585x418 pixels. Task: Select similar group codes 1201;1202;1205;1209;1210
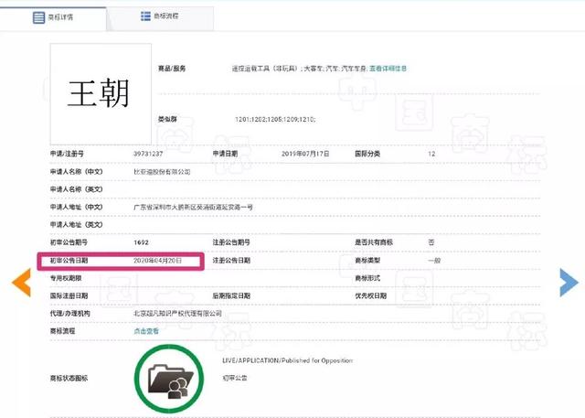click(275, 120)
